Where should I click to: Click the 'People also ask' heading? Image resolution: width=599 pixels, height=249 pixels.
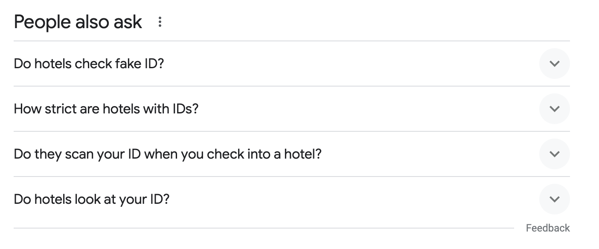[78, 22]
